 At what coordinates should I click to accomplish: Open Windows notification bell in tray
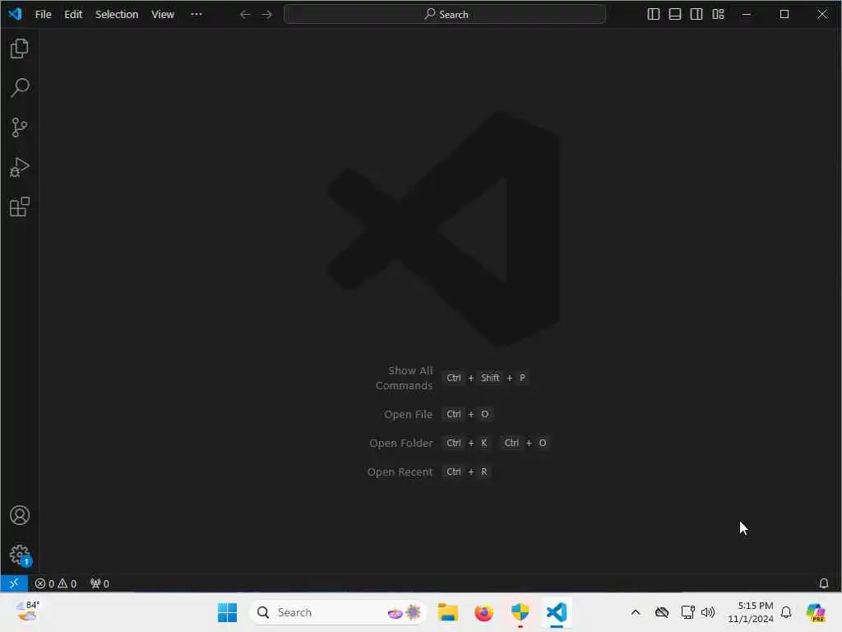click(x=786, y=612)
